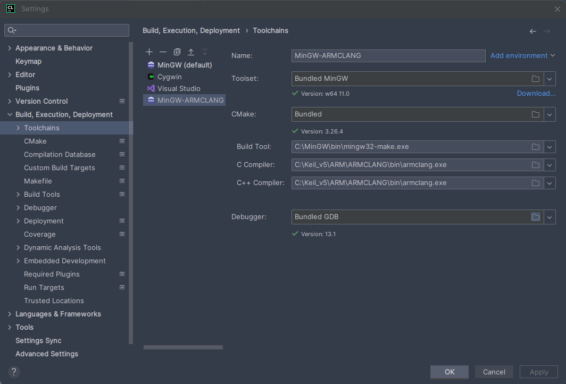This screenshot has height=384, width=566.
Task: Expand Languages & Frameworks section
Action: 10,314
